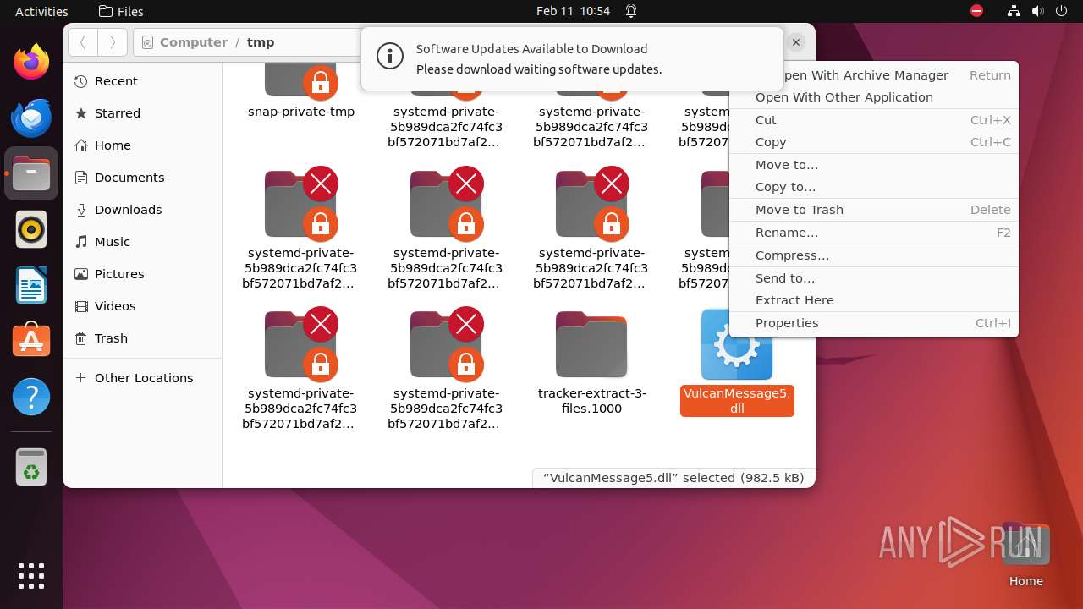Click the Files app icon in dock
Screen dimensions: 1083x609
click(31, 173)
